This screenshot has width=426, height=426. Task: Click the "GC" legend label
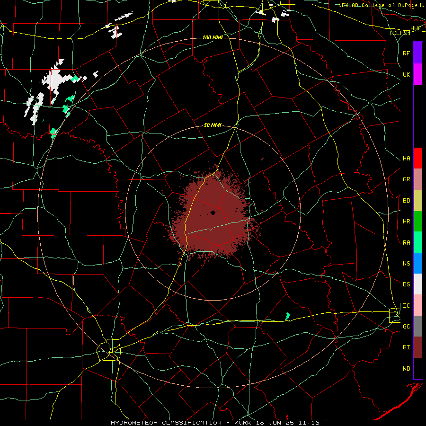pyautogui.click(x=406, y=327)
